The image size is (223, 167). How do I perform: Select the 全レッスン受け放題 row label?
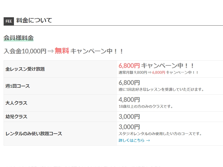click(x=25, y=69)
